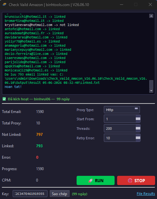
Task: Click the rocket icon on RUN button
Action: [91, 181]
